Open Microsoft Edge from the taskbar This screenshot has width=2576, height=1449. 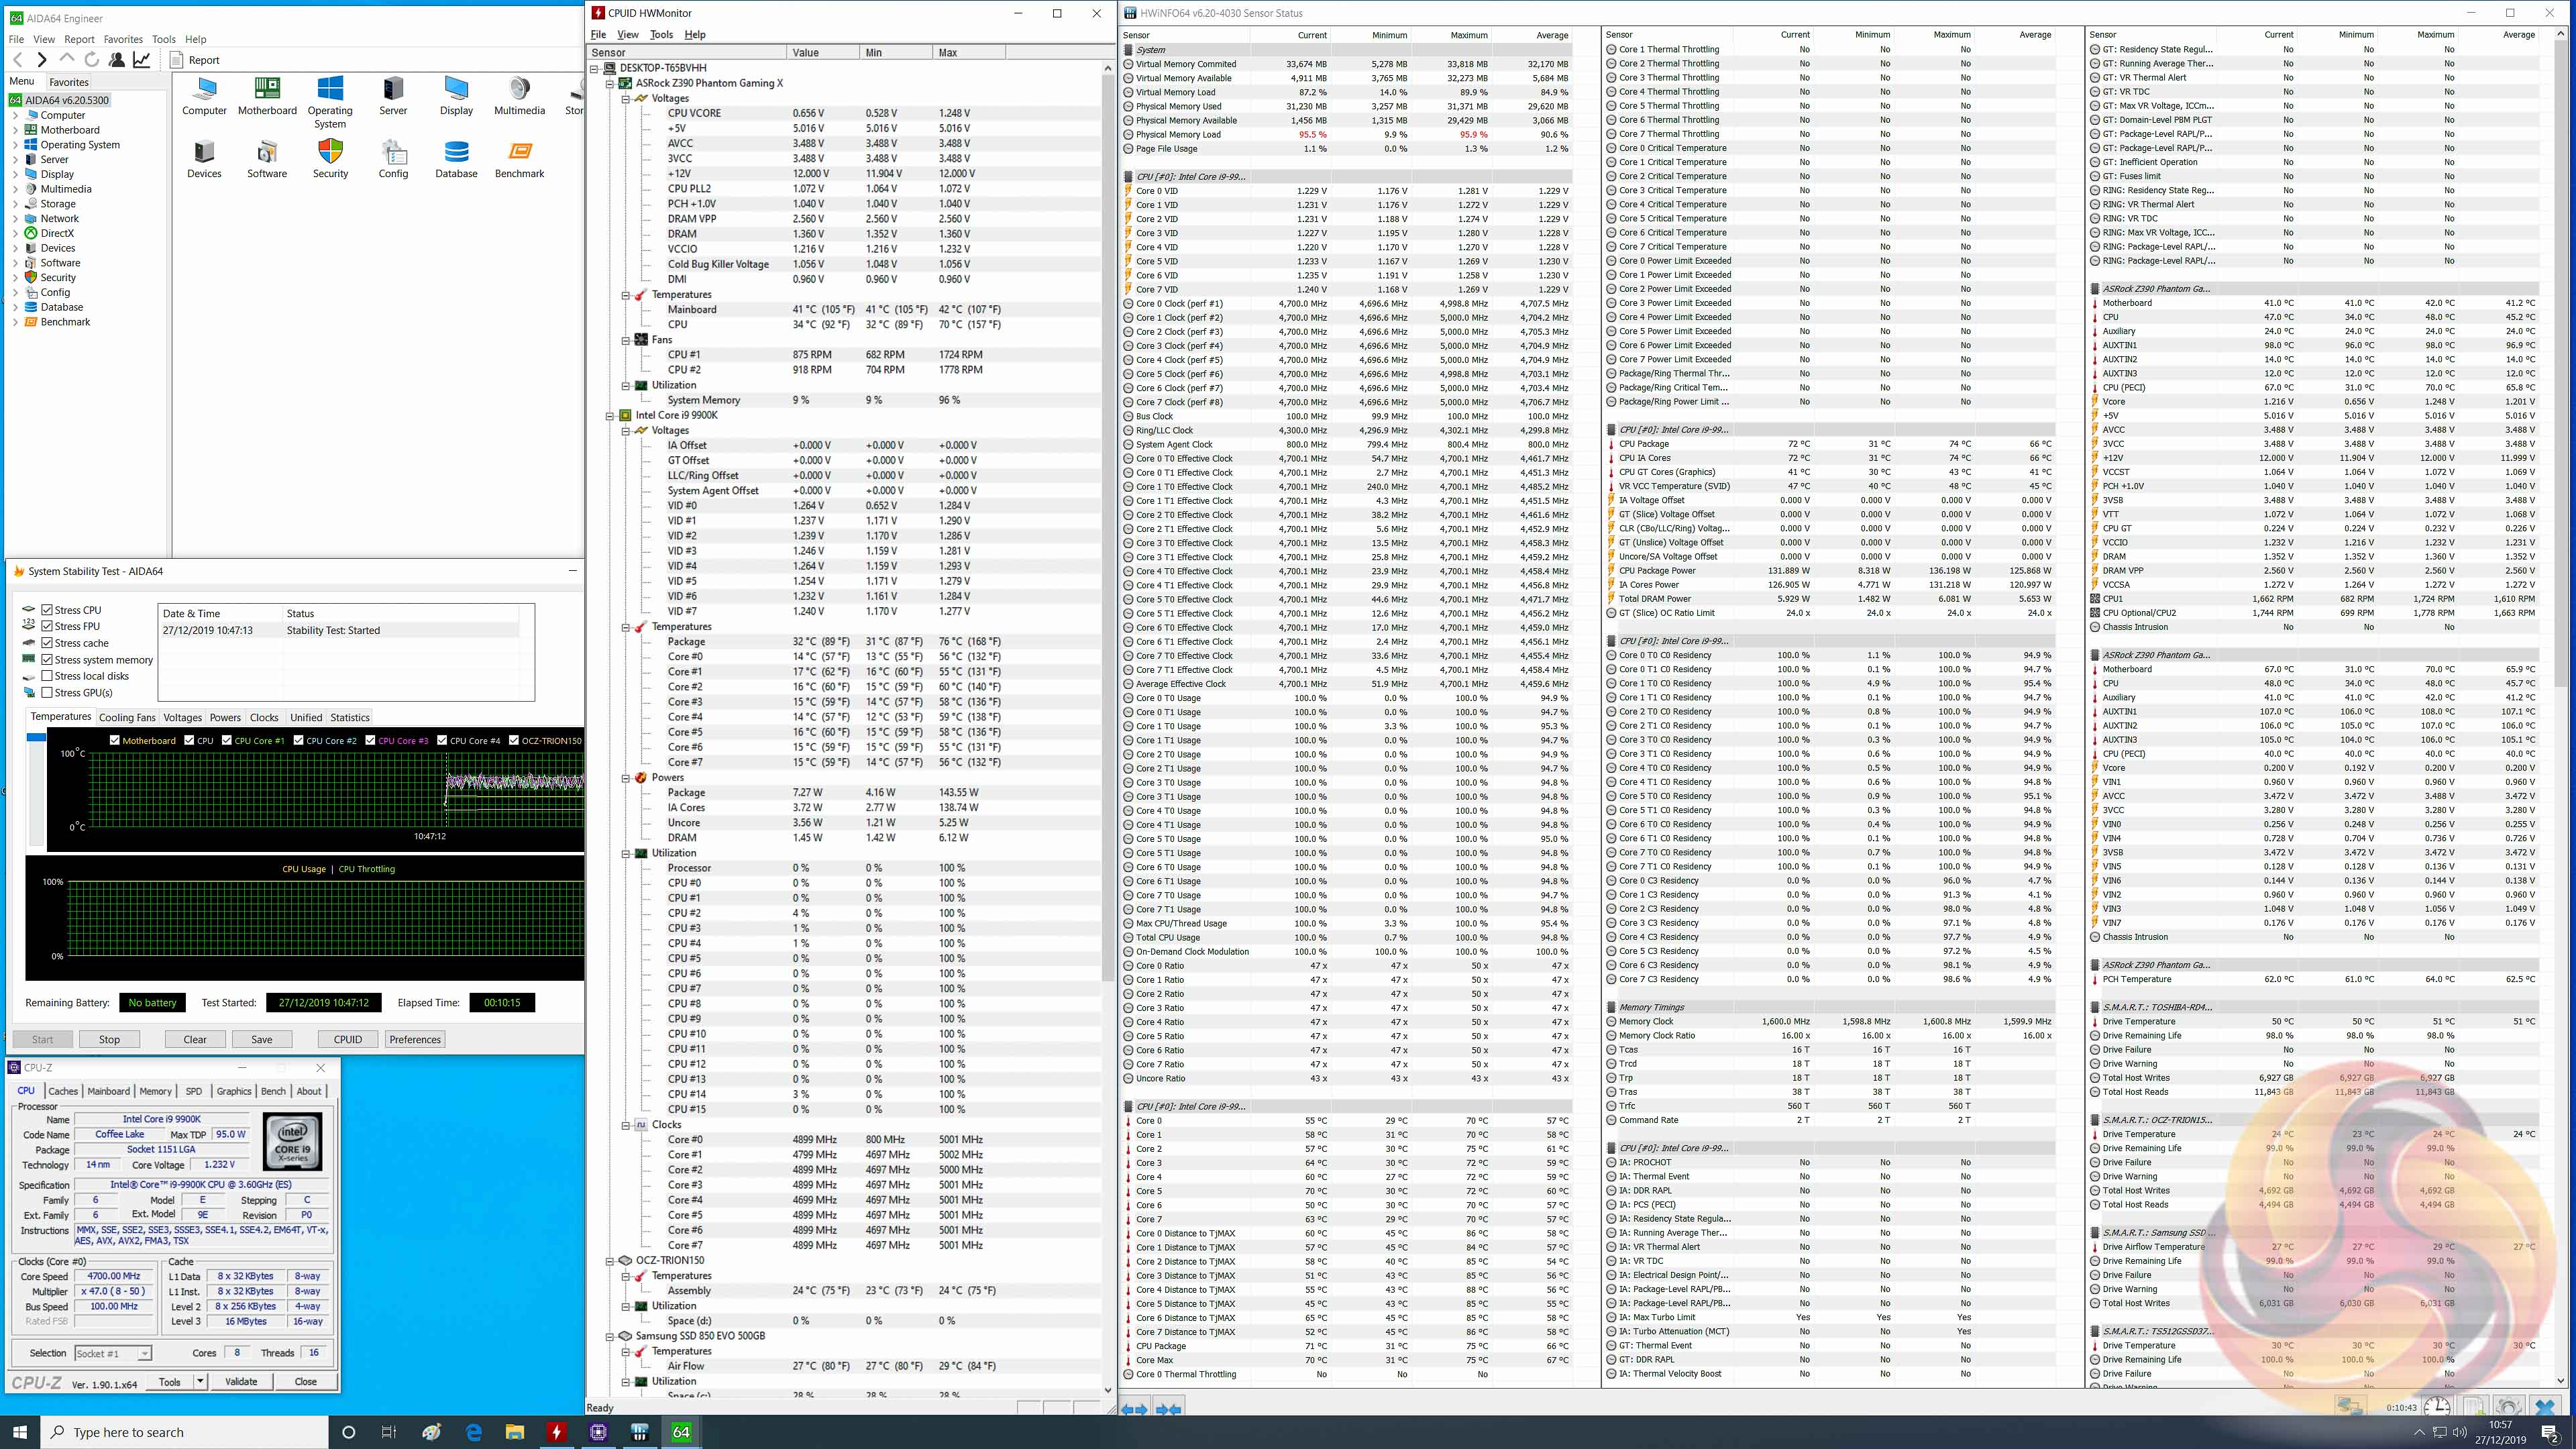(473, 1432)
